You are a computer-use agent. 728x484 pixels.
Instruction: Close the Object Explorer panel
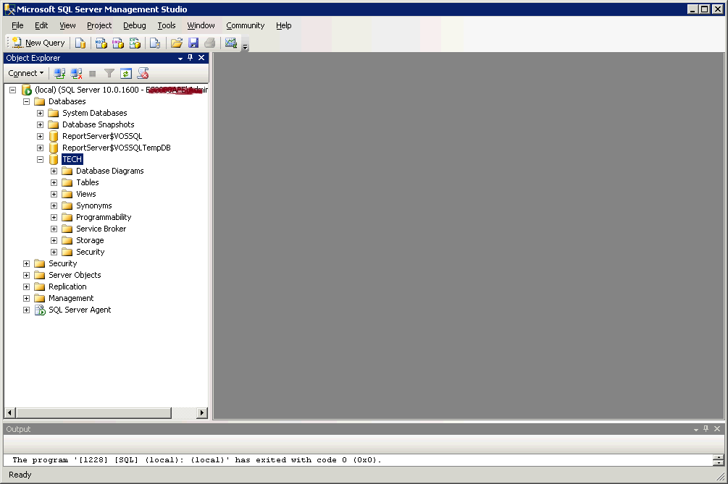coord(201,57)
